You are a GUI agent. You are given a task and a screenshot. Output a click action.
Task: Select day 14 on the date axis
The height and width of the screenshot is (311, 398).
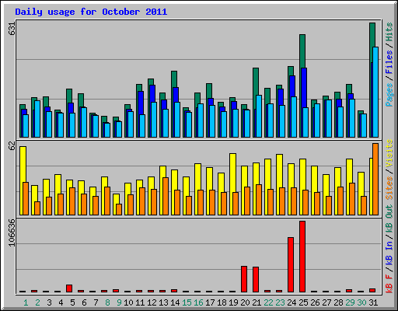point(175,302)
